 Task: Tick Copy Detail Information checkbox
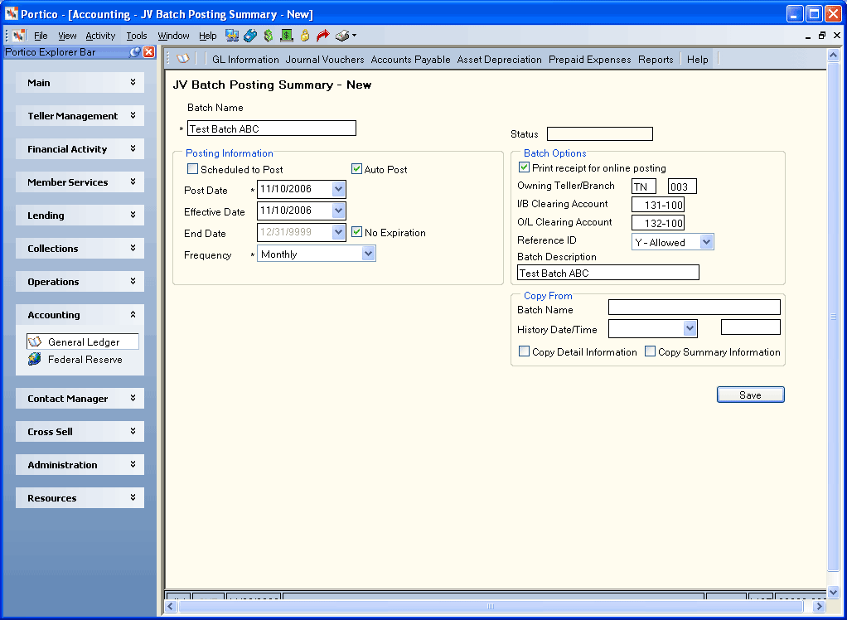(524, 351)
